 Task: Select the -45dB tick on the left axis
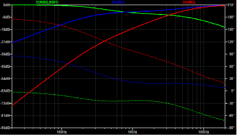[6, 67]
